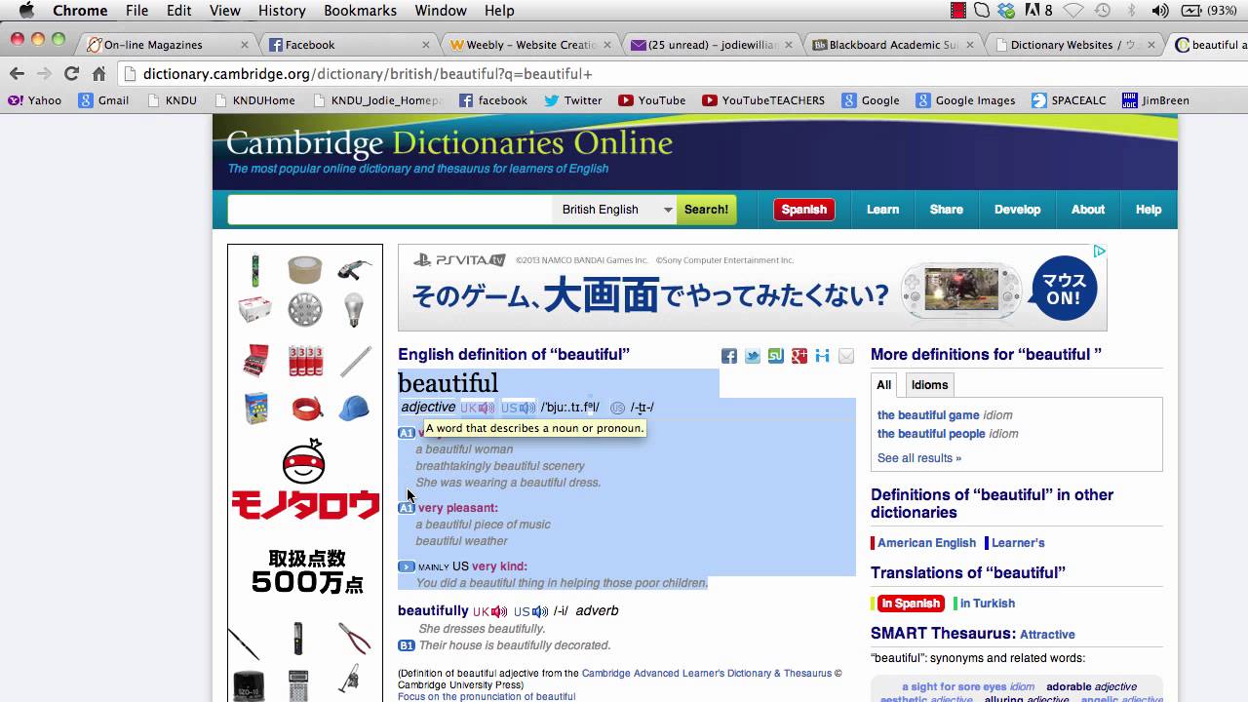The image size is (1248, 702).
Task: Open the SPACEALC bookmark
Action: coord(1072,100)
